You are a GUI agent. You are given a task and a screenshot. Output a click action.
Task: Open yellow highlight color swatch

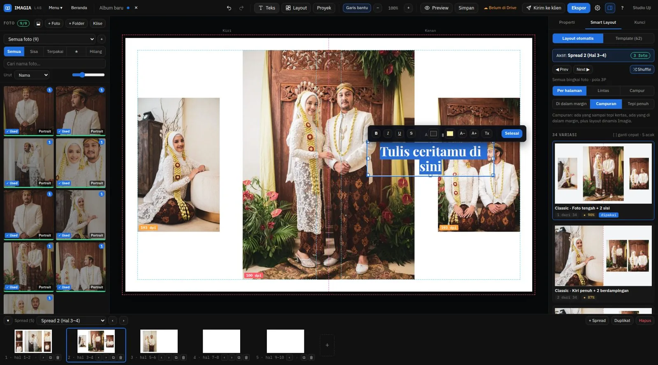(450, 133)
